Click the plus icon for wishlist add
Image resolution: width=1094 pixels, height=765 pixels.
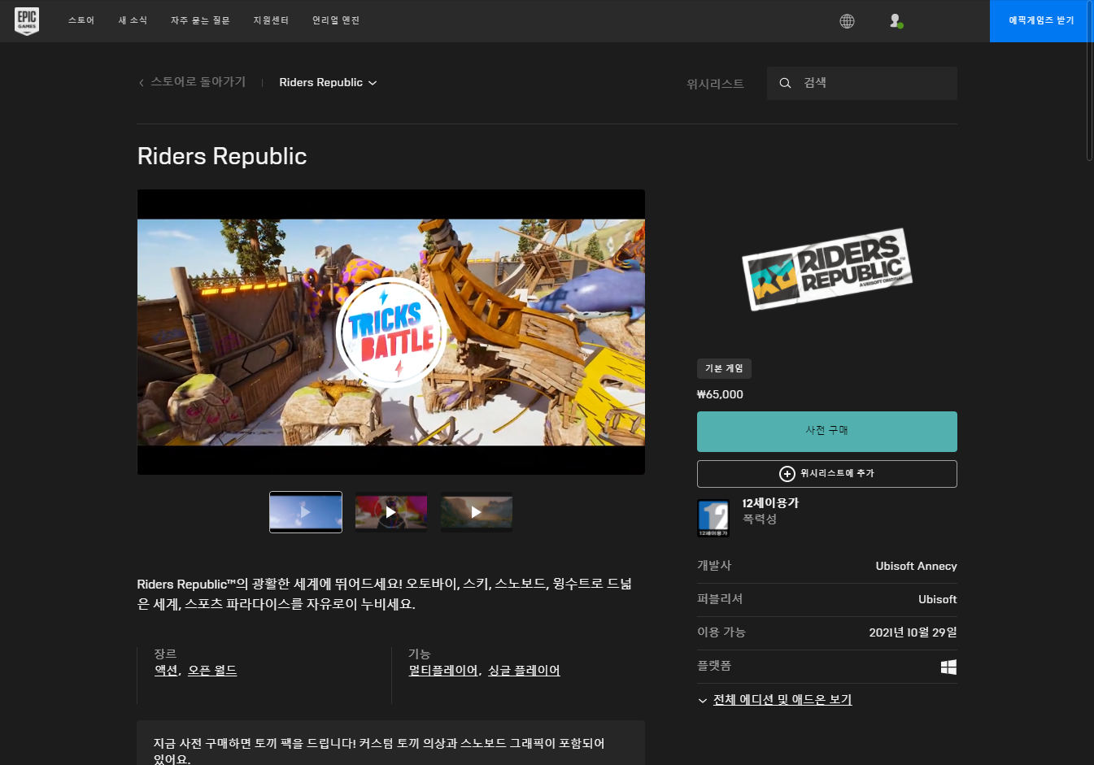(x=787, y=474)
